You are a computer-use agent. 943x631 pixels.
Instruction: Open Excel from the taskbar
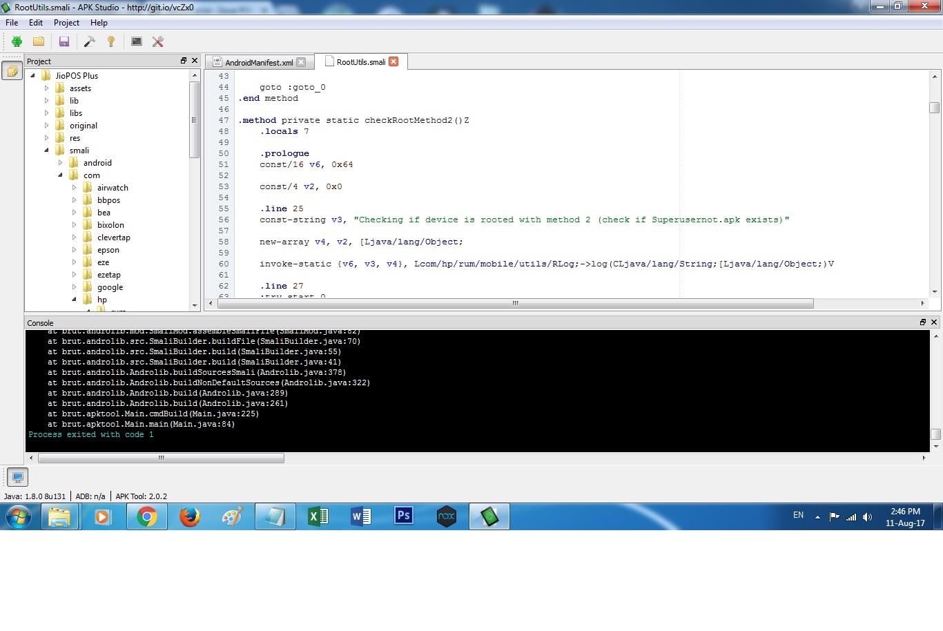click(318, 516)
